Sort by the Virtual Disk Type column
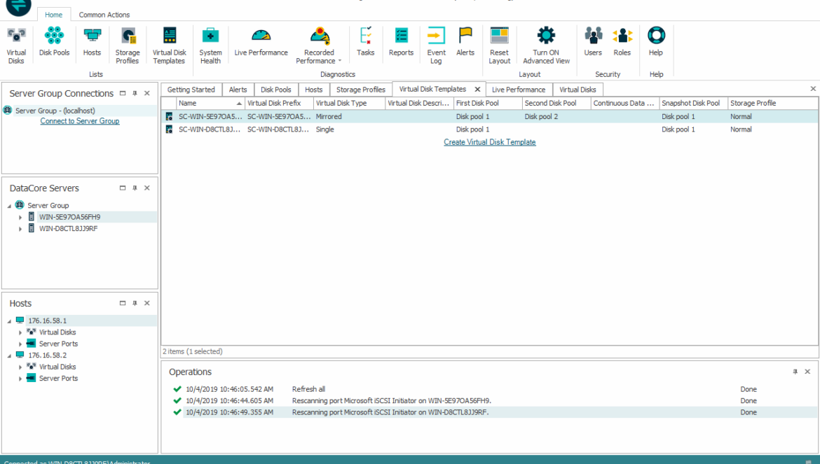 click(x=349, y=104)
